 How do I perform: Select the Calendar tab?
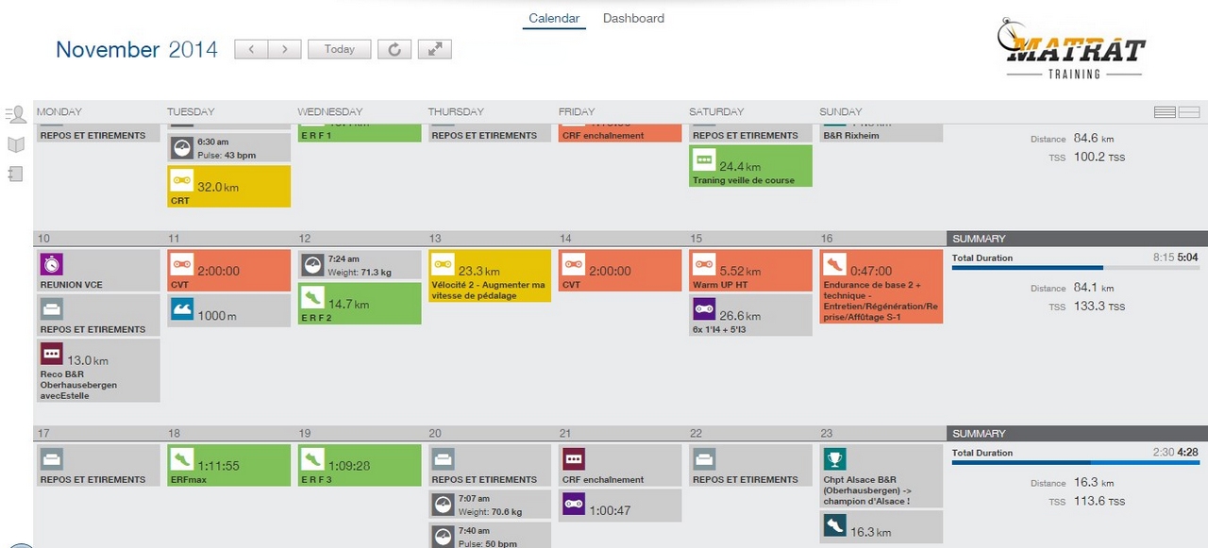(554, 18)
